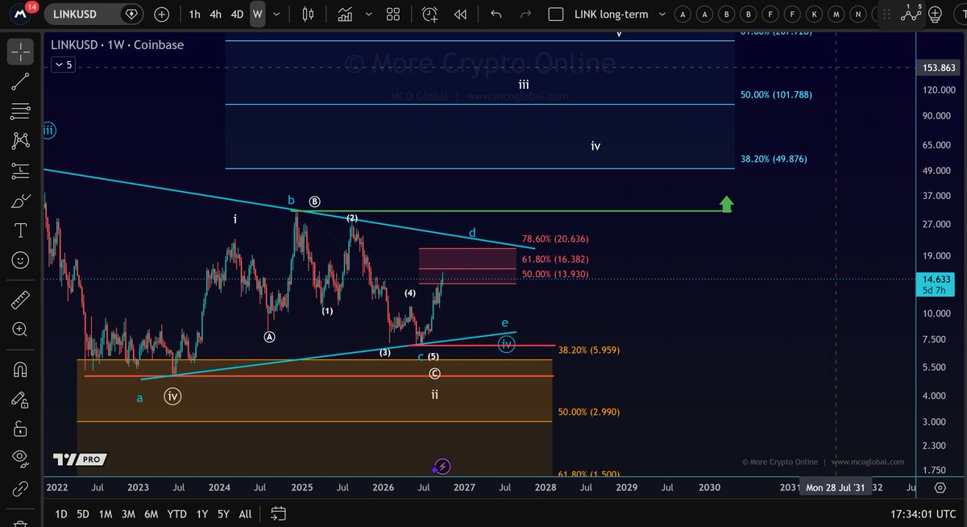Click the green up arrow marker

726,204
